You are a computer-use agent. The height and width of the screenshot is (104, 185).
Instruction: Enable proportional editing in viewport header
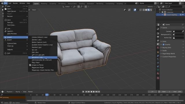[x=86, y=7]
